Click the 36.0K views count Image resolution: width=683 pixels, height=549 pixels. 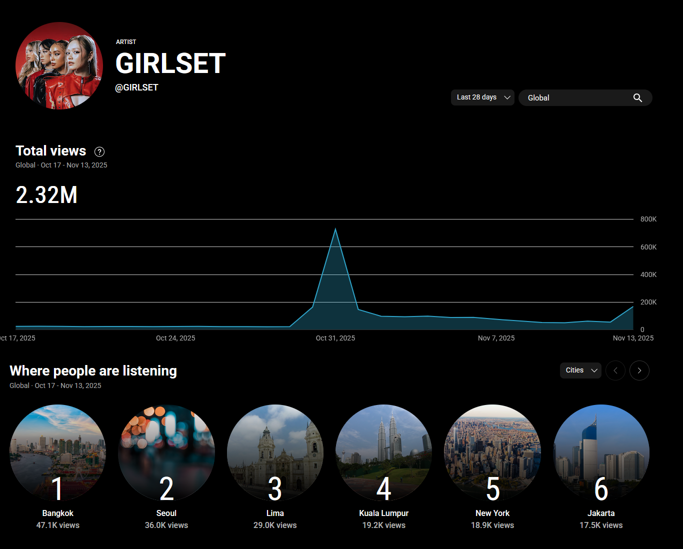166,525
